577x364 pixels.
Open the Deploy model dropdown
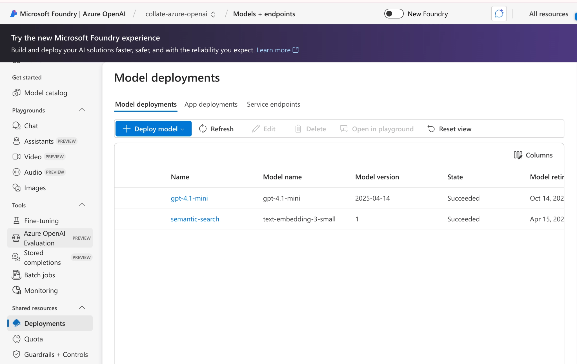tap(154, 129)
